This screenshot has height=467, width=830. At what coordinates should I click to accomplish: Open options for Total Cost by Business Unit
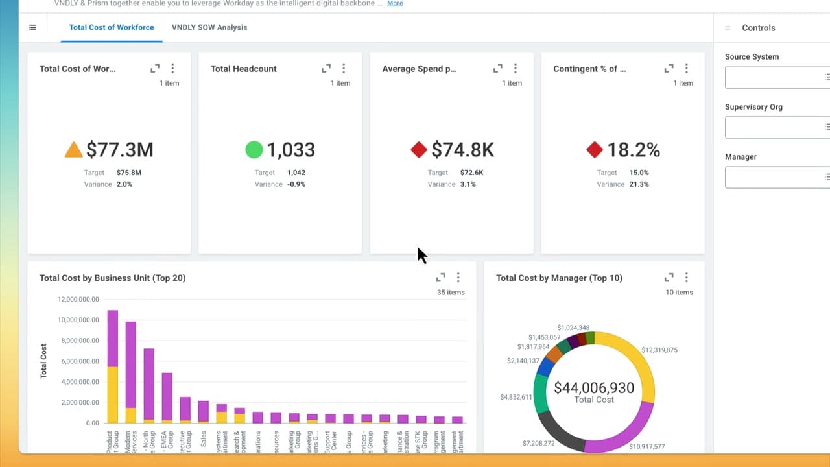[x=458, y=278]
